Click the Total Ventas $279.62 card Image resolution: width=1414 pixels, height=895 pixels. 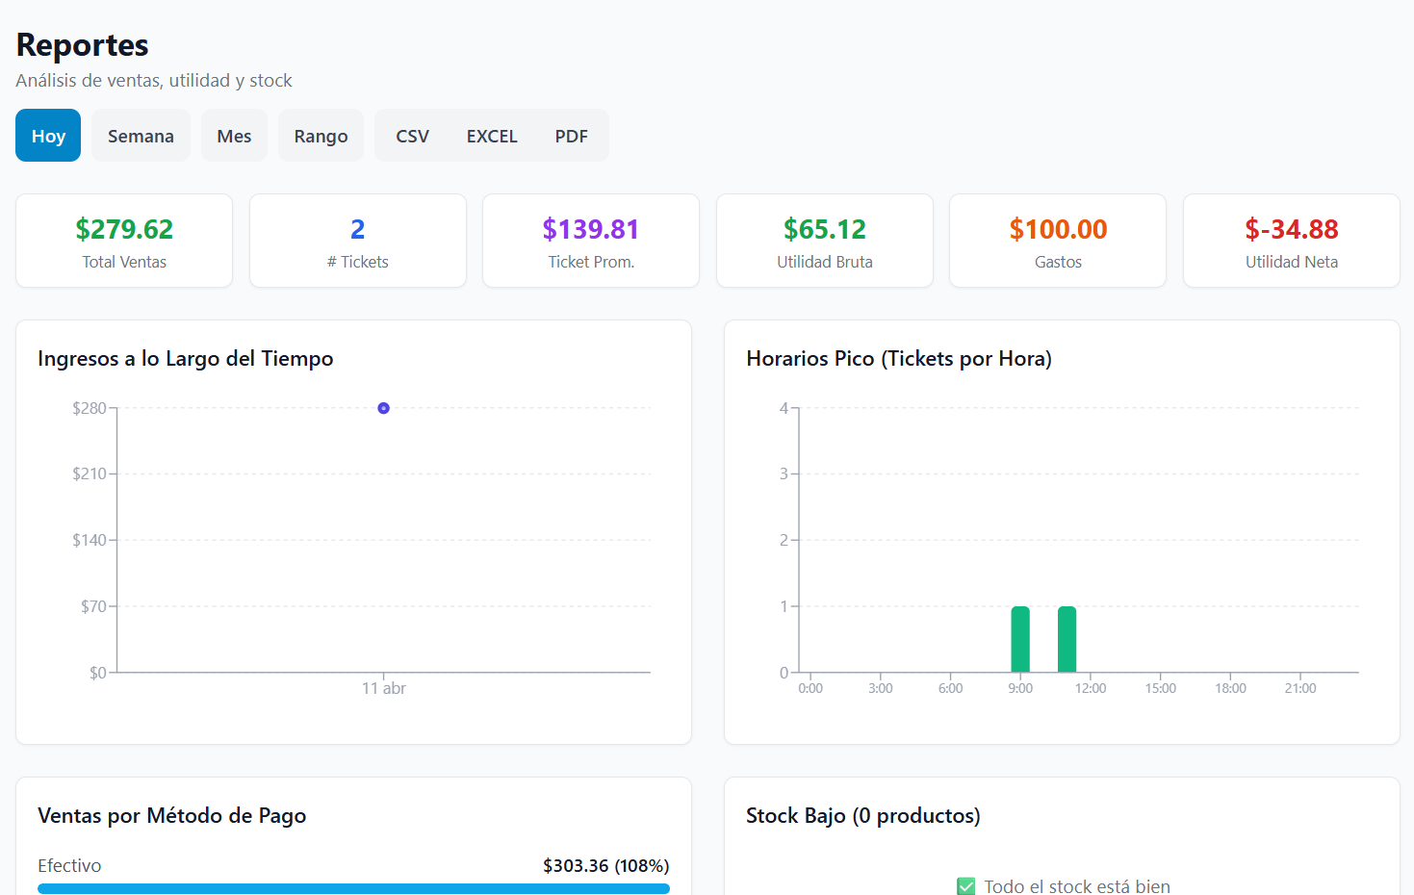[x=124, y=241]
